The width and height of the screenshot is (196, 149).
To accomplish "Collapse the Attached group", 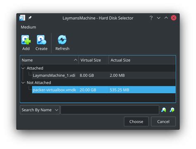I will click(x=23, y=68).
